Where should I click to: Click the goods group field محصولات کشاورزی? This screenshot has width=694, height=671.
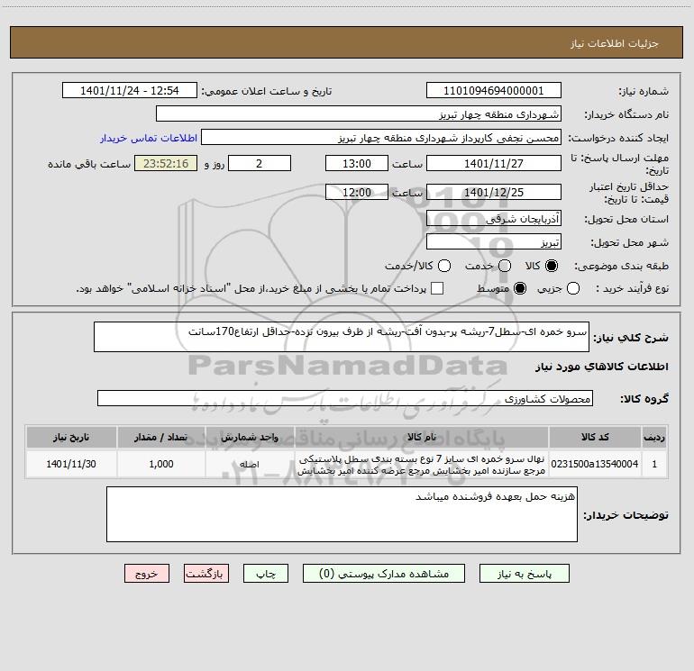345,398
